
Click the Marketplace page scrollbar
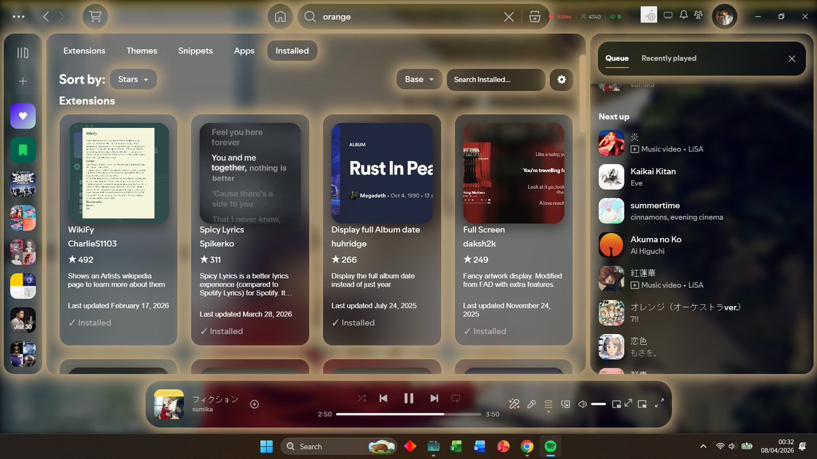click(582, 93)
